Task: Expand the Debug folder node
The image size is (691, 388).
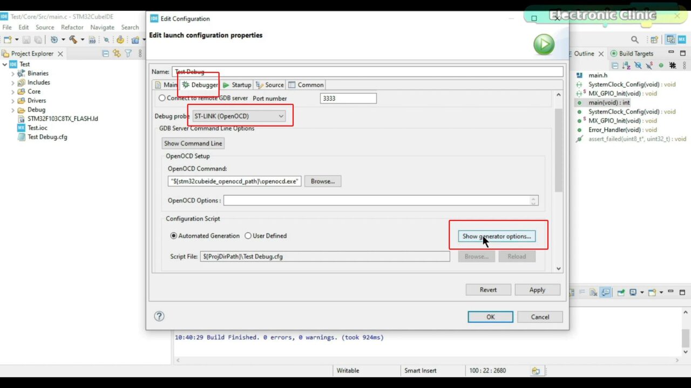Action: [x=13, y=110]
